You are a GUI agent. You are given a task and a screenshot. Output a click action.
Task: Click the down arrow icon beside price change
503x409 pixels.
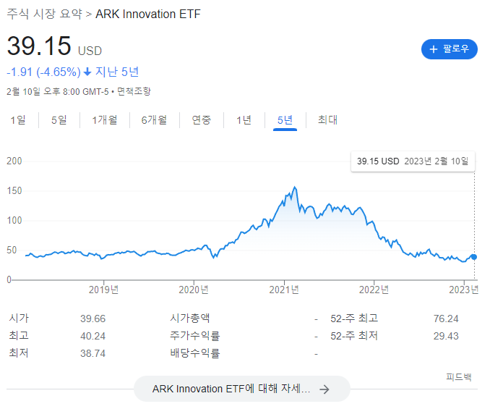[87, 72]
